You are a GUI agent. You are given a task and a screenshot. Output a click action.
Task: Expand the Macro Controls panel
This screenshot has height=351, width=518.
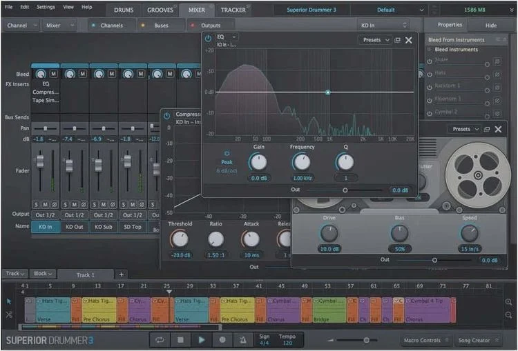point(426,340)
